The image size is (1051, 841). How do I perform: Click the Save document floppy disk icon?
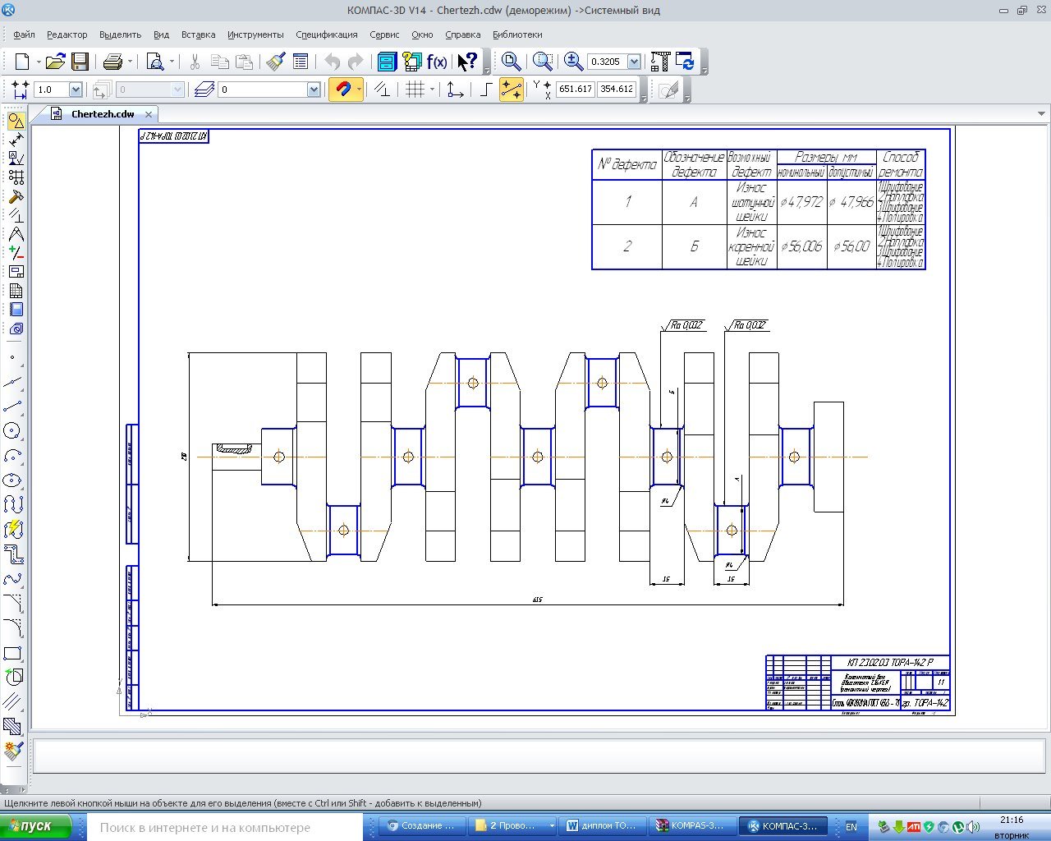[80, 62]
